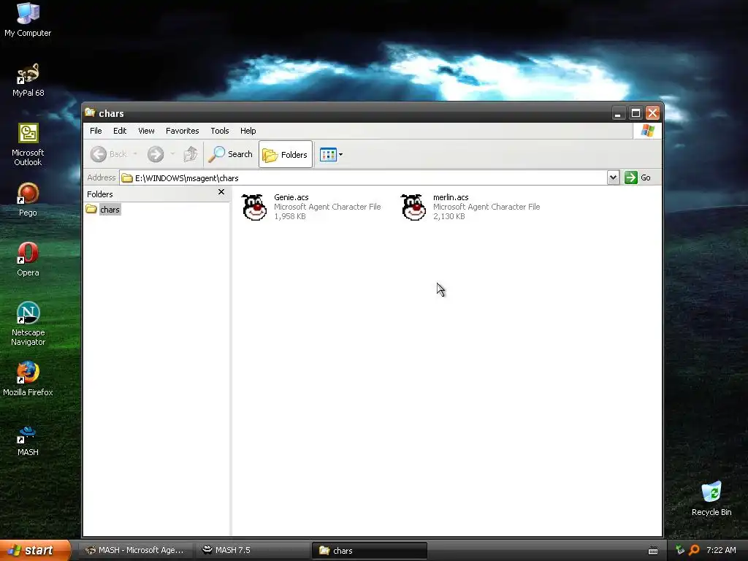Open the File menu
This screenshot has width=748, height=561.
point(96,131)
